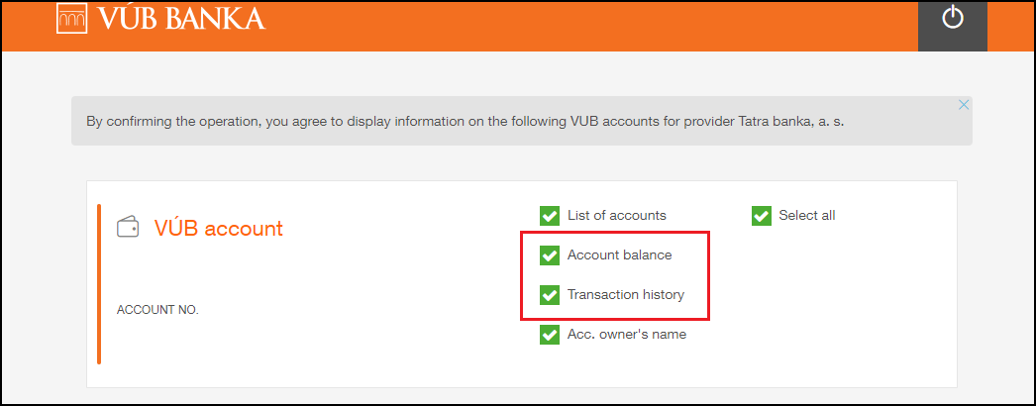
Task: Toggle the Acc. owner's name checkbox
Action: click(x=550, y=334)
